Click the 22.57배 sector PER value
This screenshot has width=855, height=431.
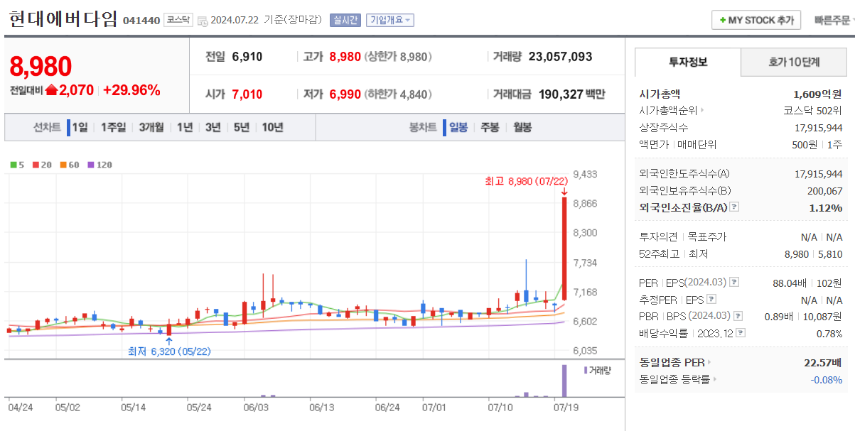click(x=823, y=362)
